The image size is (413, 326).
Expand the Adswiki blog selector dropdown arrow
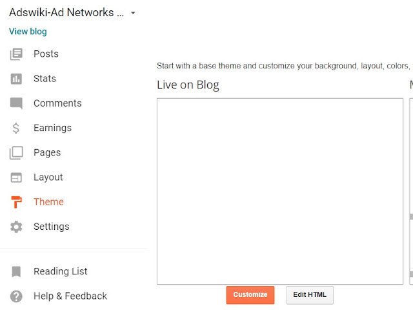pos(133,13)
